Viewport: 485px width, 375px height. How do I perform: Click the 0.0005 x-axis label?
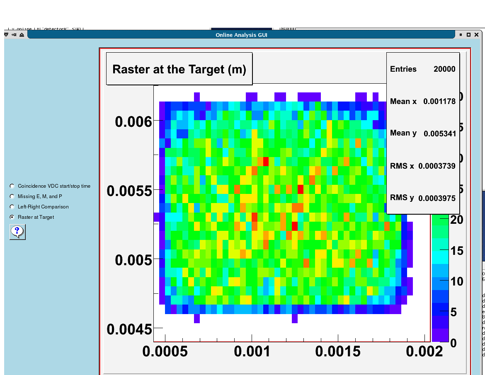[x=165, y=351]
